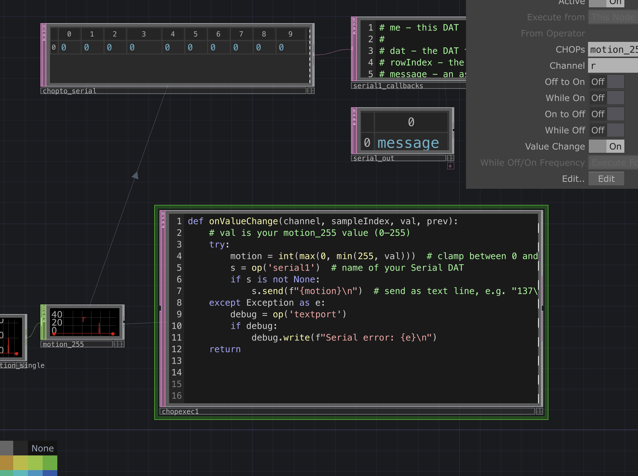Disable the Value Change toggle
Viewport: 638px width, 476px height.
(606, 147)
